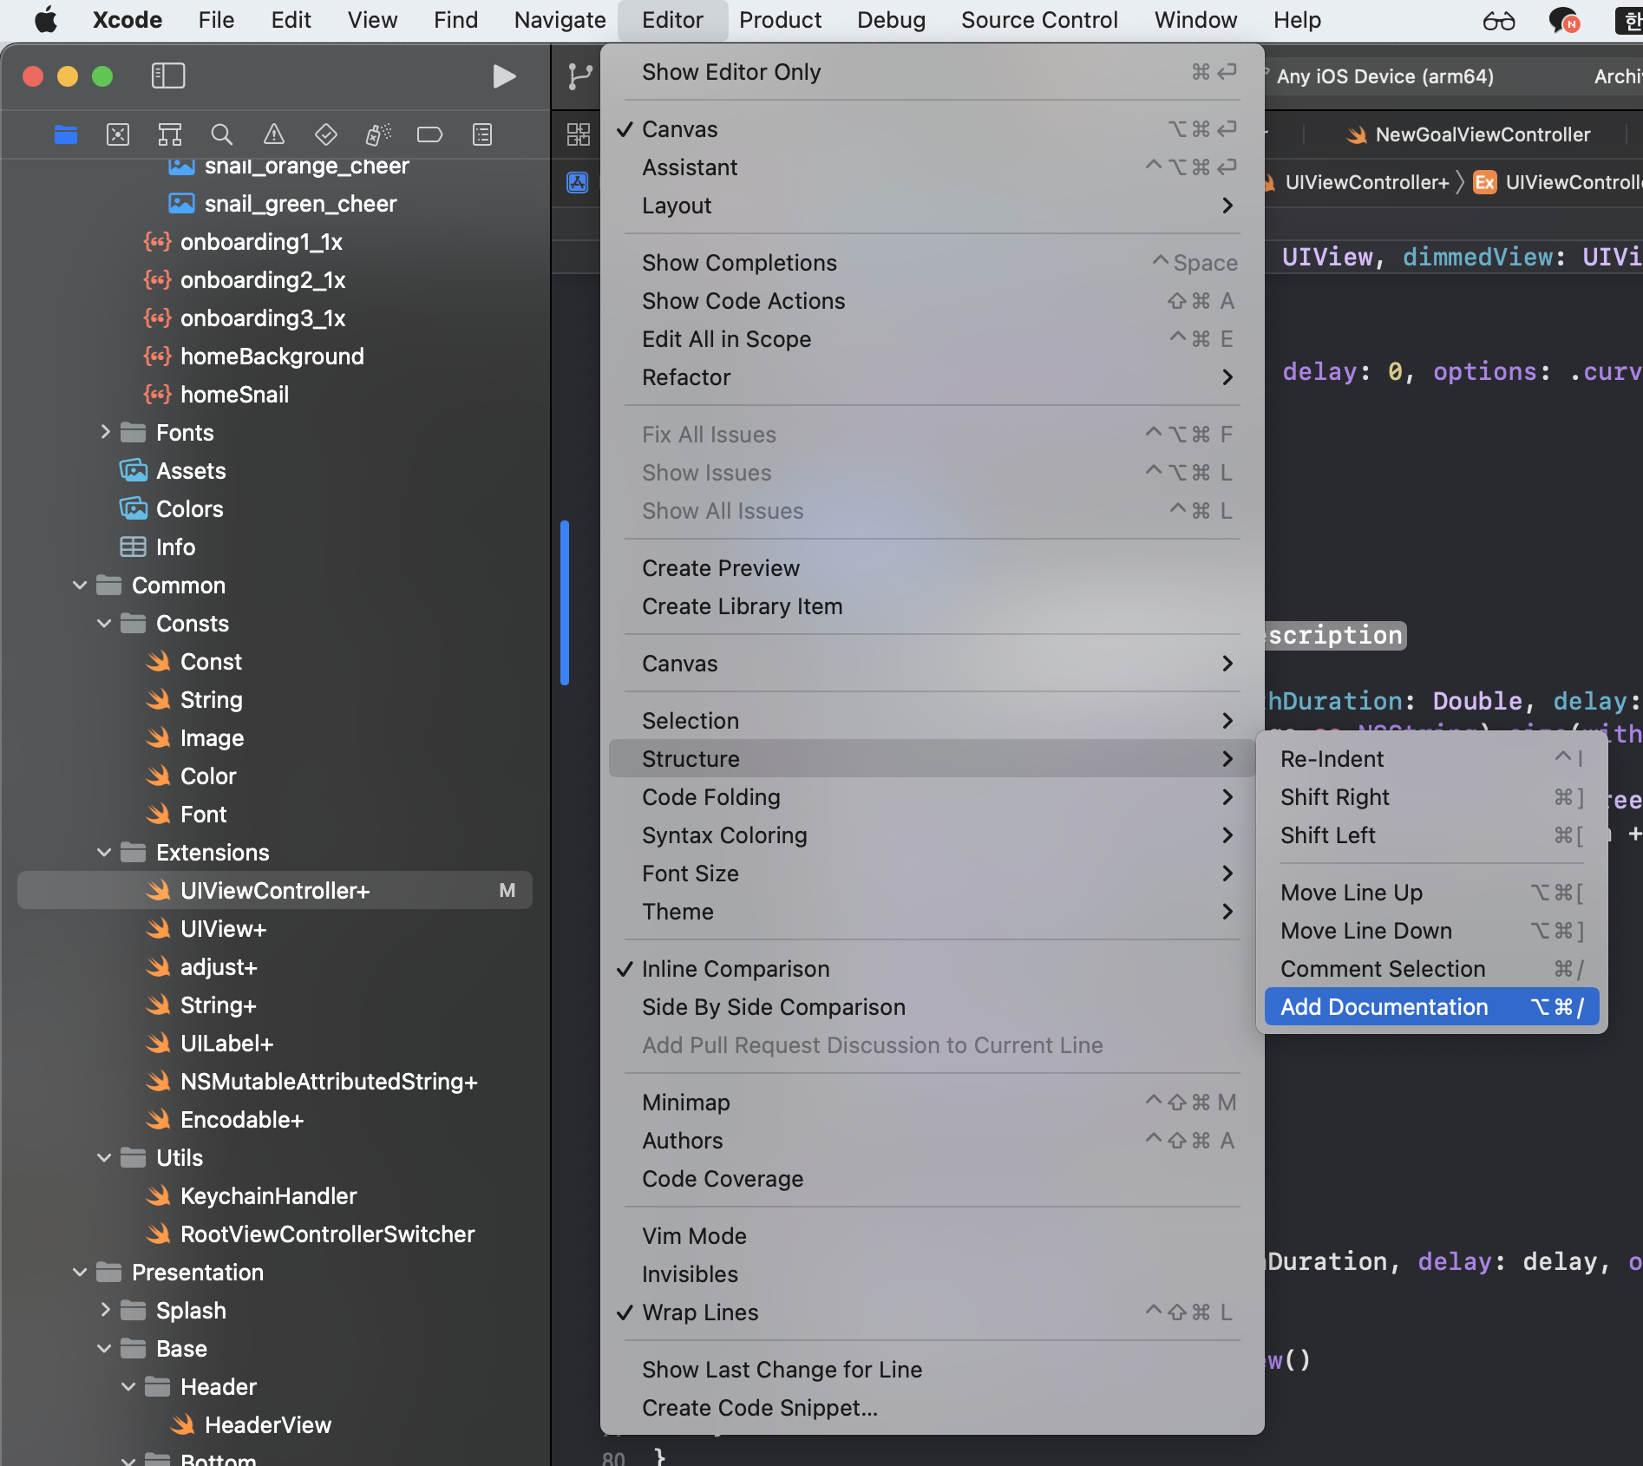Select the snail_green_cheer image asset
Viewport: 1643px width, 1466px height.
point(283,204)
